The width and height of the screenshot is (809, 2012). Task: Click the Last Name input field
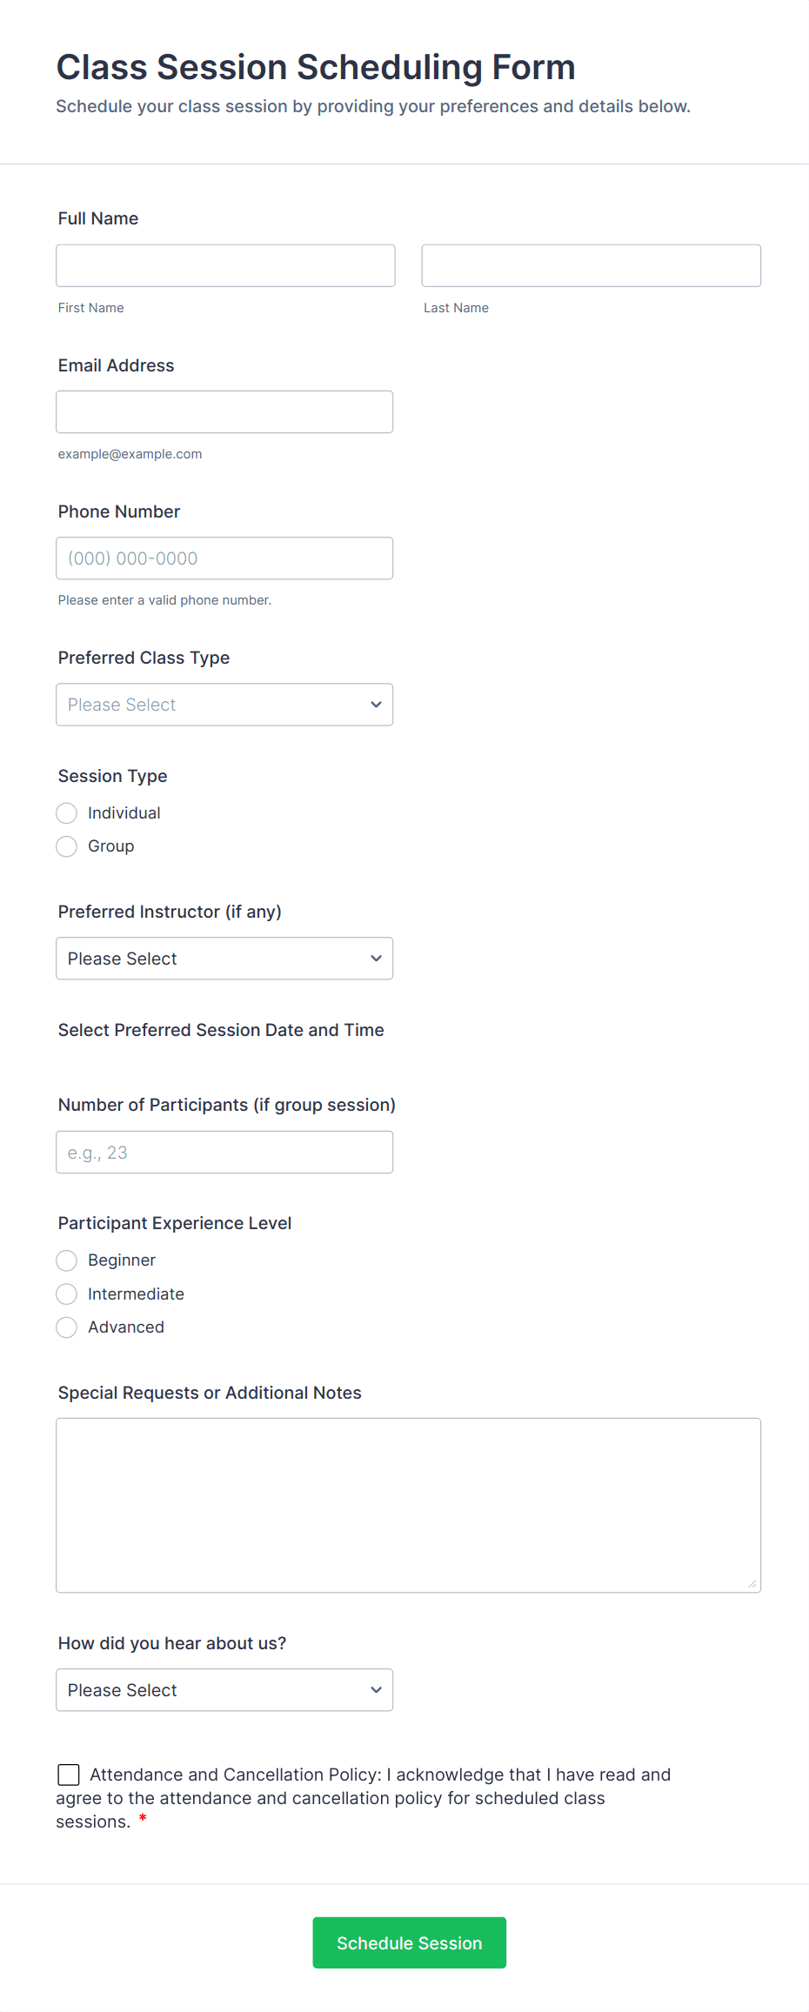pos(591,265)
